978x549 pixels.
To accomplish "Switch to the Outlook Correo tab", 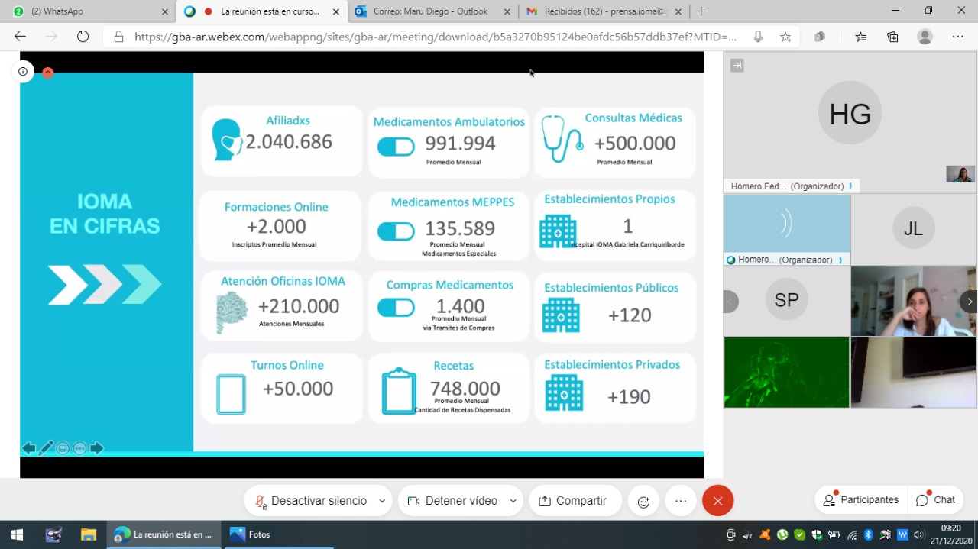I will tap(432, 11).
